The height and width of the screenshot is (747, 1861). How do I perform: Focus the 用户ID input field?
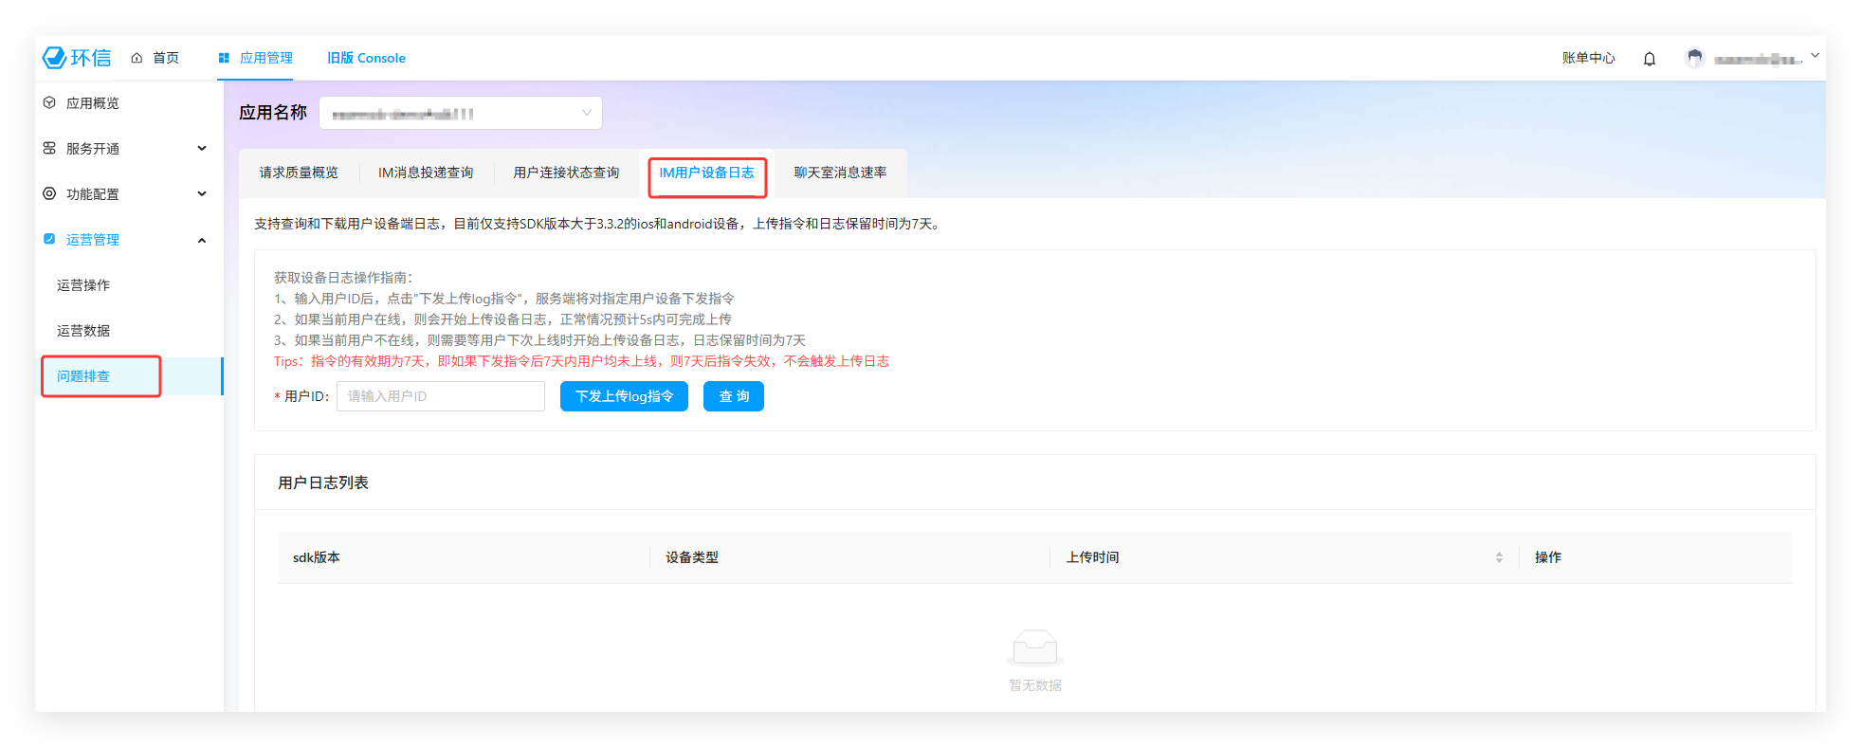click(x=441, y=396)
